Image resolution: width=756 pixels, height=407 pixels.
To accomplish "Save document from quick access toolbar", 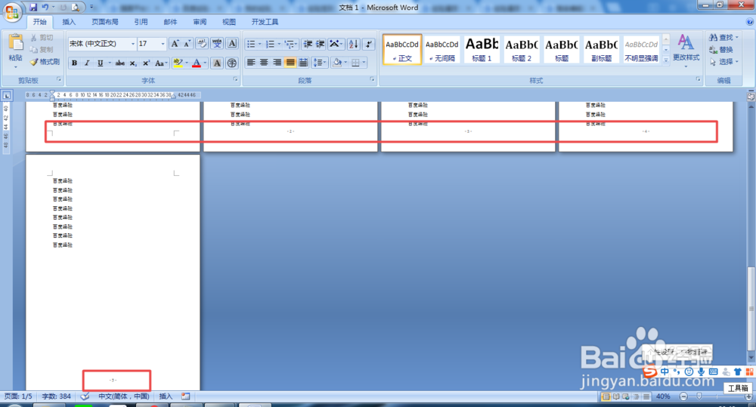I will click(x=33, y=8).
